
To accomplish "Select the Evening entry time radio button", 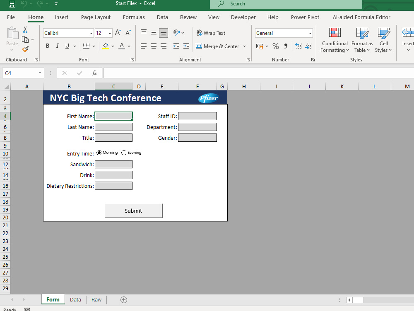I will 123,152.
